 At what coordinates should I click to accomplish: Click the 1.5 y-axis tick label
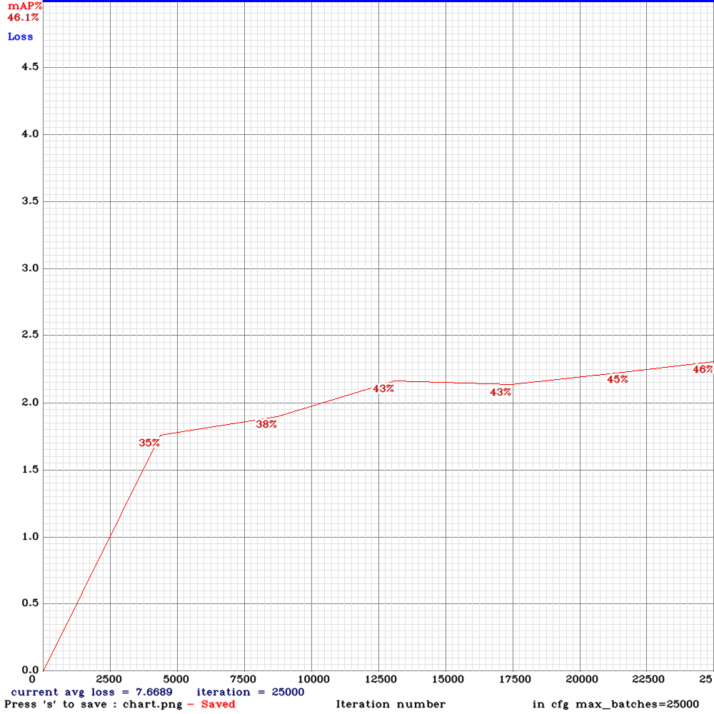point(30,470)
